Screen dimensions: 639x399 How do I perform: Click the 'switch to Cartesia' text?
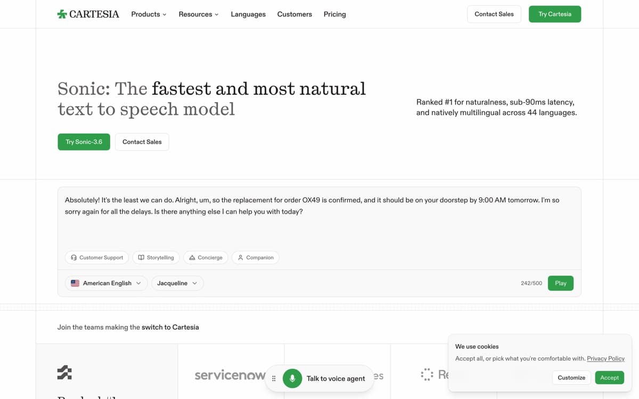point(170,327)
